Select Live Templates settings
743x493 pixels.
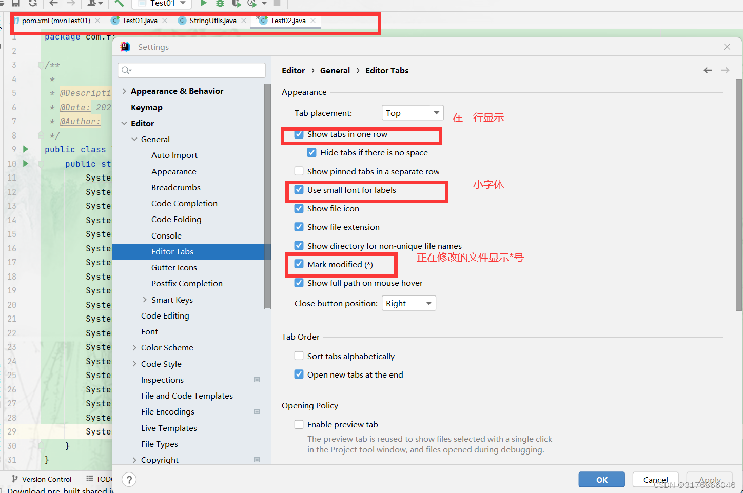(x=169, y=428)
